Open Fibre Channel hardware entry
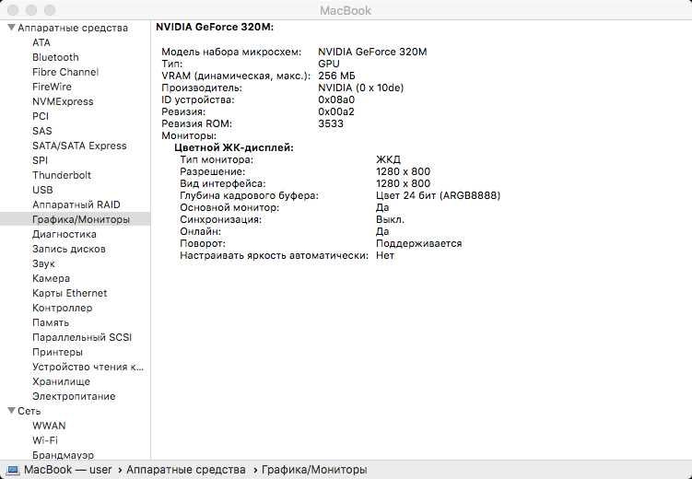 pyautogui.click(x=65, y=72)
